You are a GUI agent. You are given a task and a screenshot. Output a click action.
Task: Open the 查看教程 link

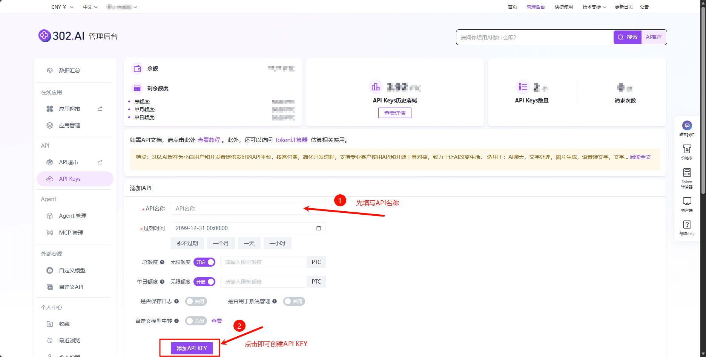coord(209,140)
